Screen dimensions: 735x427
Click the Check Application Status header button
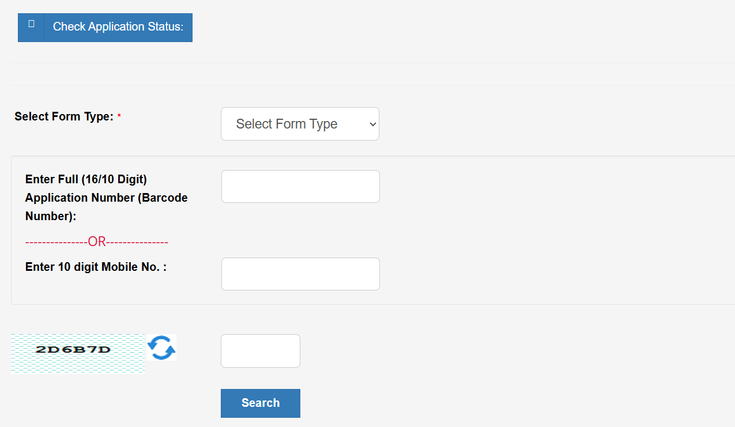(x=118, y=27)
